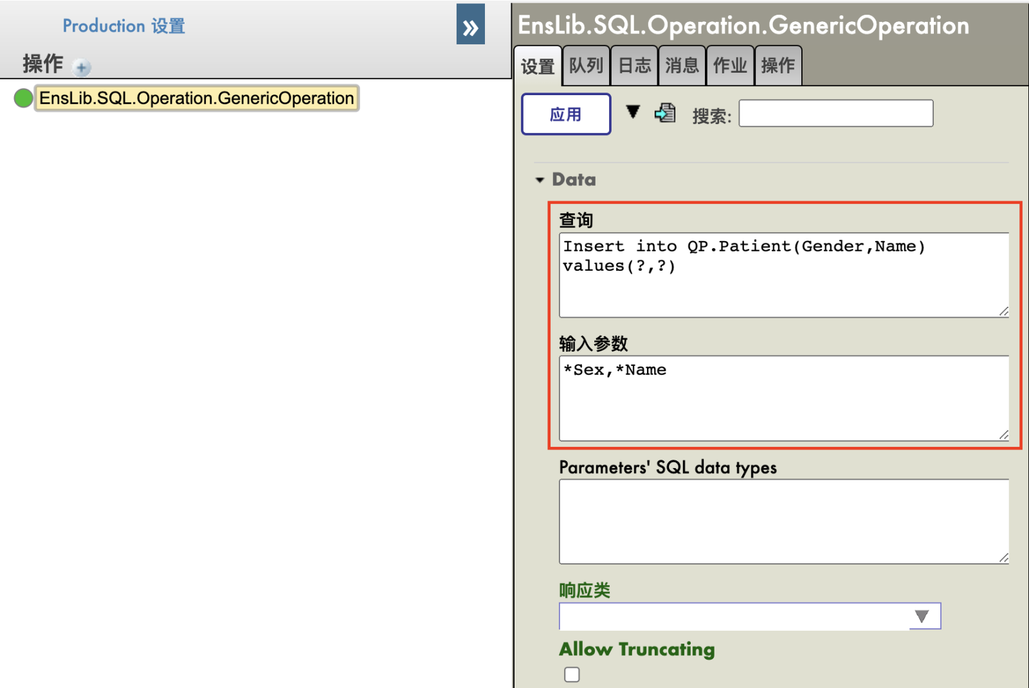Open the 响应类 dropdown list
Image resolution: width=1029 pixels, height=688 pixels.
(922, 616)
